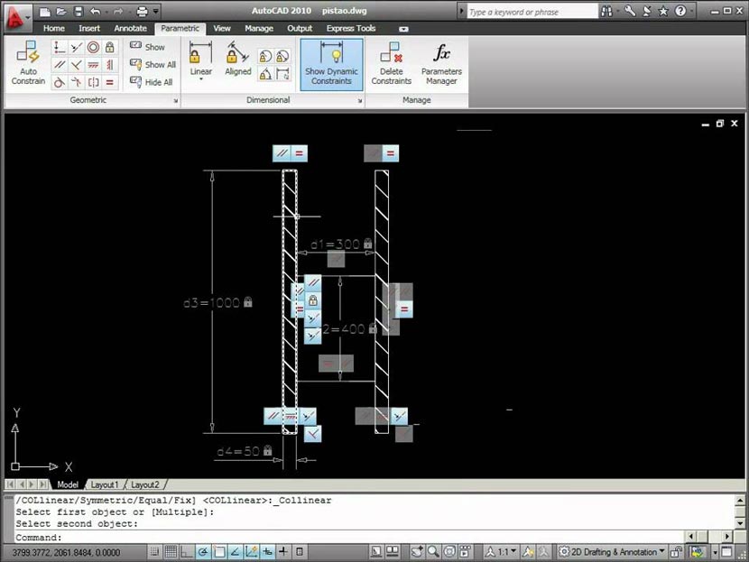The image size is (749, 562).
Task: Click the Show constraints button
Action: 152,46
